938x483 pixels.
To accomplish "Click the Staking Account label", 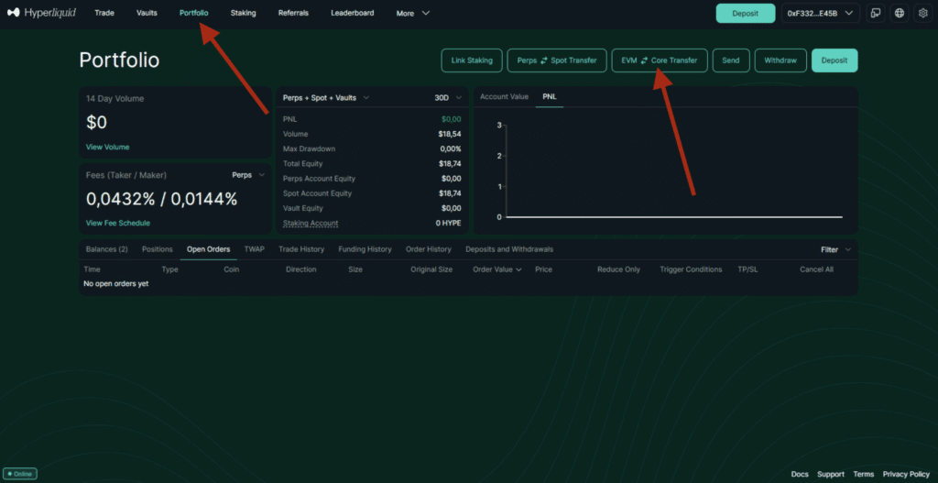I will [311, 224].
